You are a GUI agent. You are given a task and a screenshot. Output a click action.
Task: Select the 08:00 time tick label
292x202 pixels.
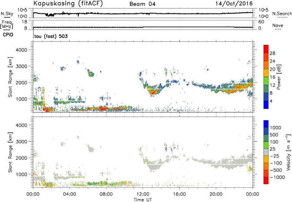click(106, 194)
